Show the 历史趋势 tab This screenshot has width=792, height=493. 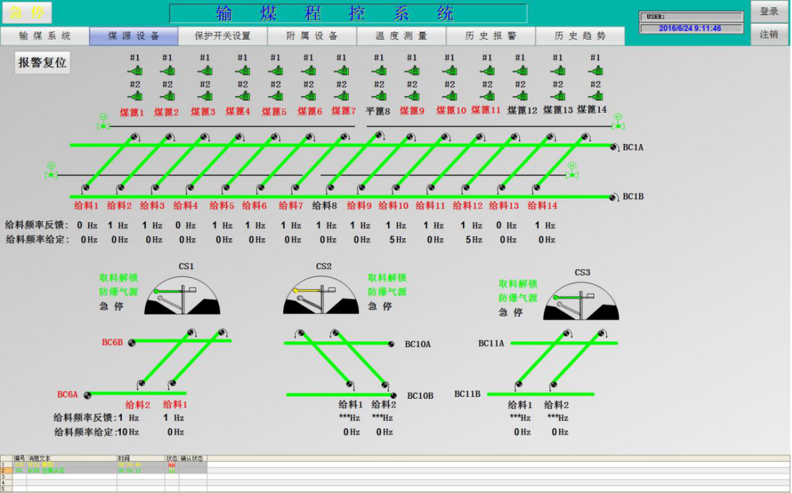(x=580, y=36)
